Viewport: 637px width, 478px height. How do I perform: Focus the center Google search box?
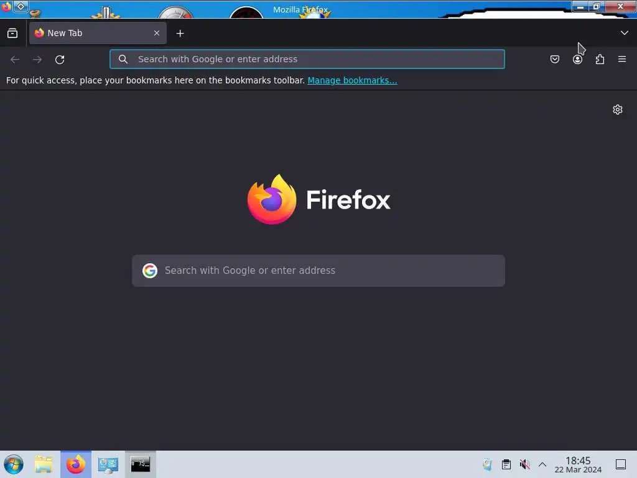318,271
